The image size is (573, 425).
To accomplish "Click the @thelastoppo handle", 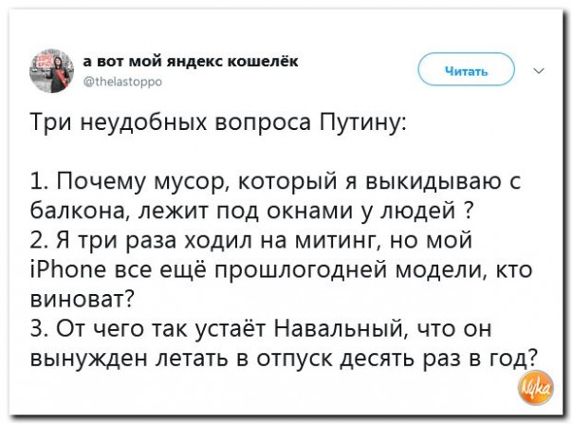I will pos(123,83).
